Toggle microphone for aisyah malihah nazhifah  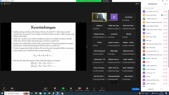coord(164,26)
